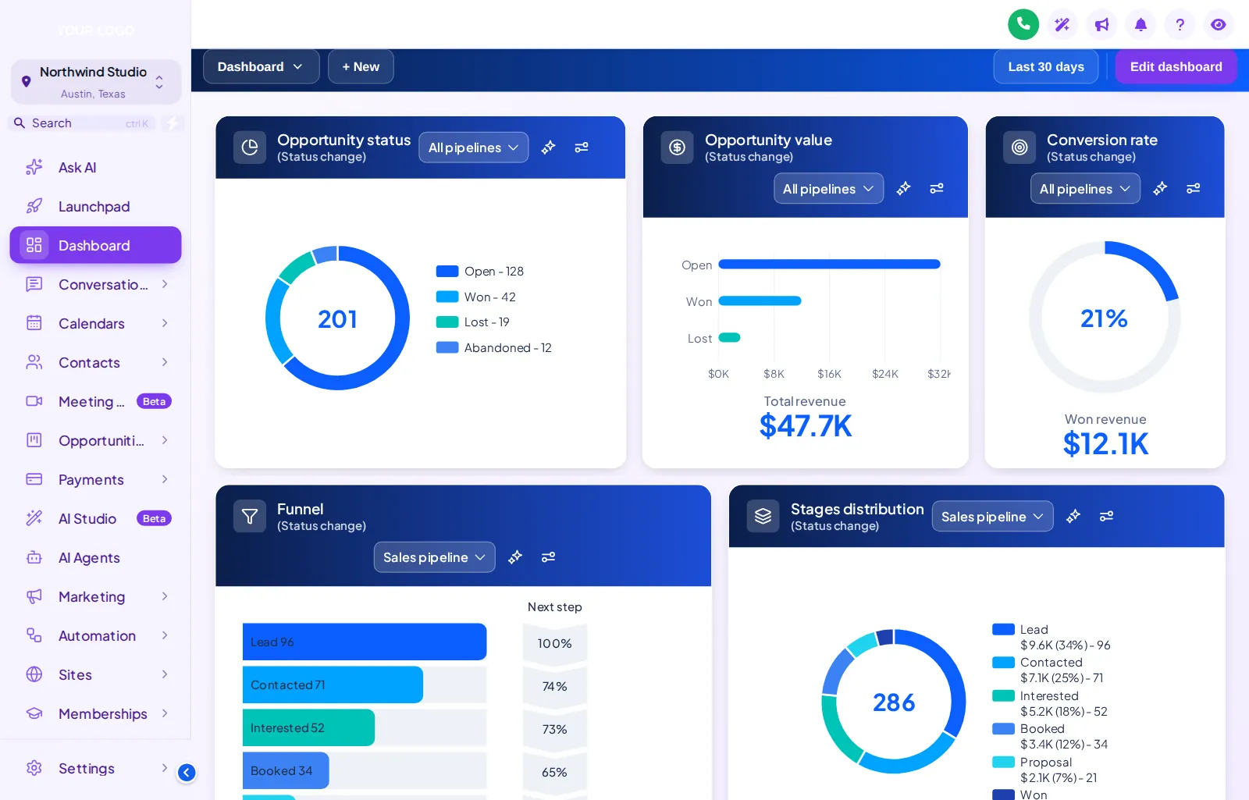Open filter settings icon on Opportunity status

582,148
